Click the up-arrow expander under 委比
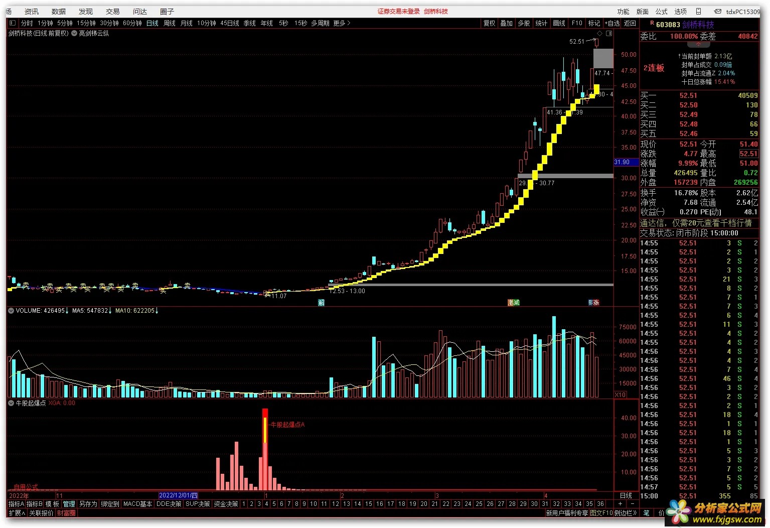 (x=698, y=45)
